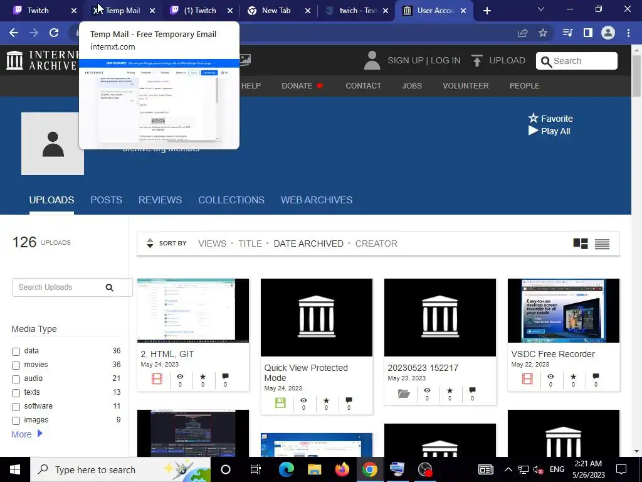Select the Uploads tab
The width and height of the screenshot is (642, 482).
pyautogui.click(x=51, y=200)
